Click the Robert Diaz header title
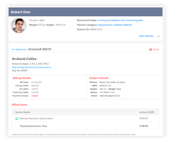The image size is (172, 142). click(x=21, y=12)
